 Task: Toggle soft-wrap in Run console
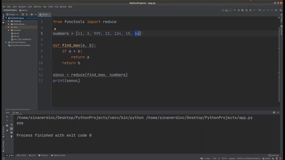point(12,125)
